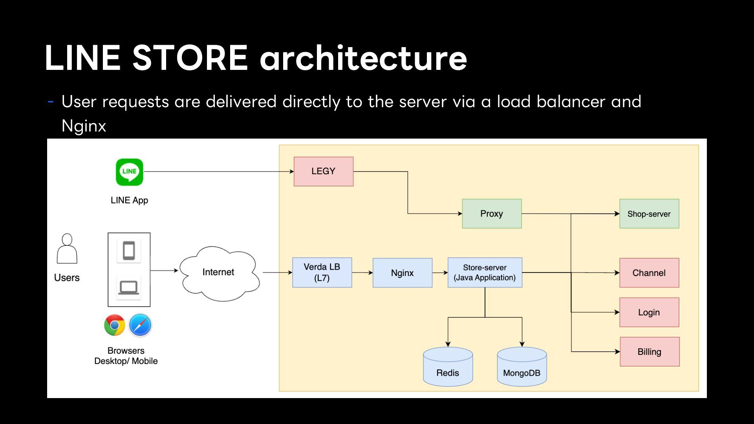Select the MongoDB database cylinder
Viewport: 754px width, 424px height.
pos(522,367)
